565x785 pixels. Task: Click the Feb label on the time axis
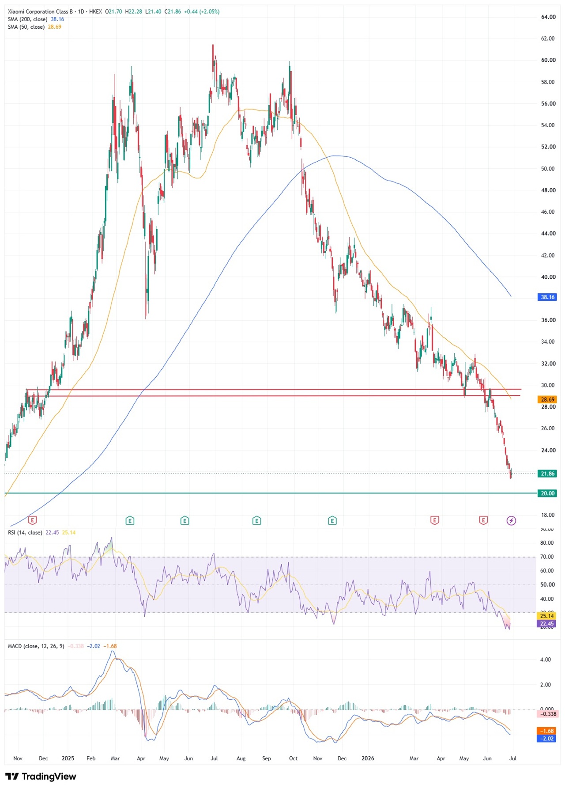click(x=91, y=758)
